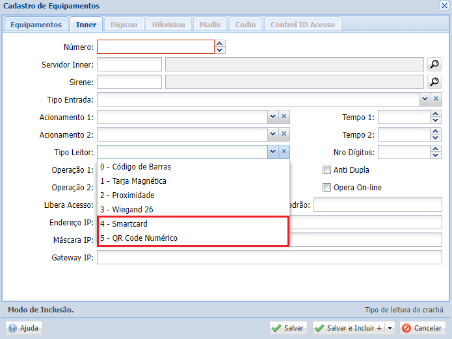Open the Acionamento 2 dropdown
Image resolution: width=452 pixels, height=339 pixels.
[x=273, y=134]
